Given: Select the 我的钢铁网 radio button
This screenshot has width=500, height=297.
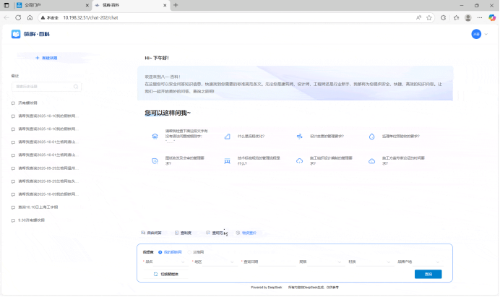Looking at the screenshot, I should tap(160, 251).
